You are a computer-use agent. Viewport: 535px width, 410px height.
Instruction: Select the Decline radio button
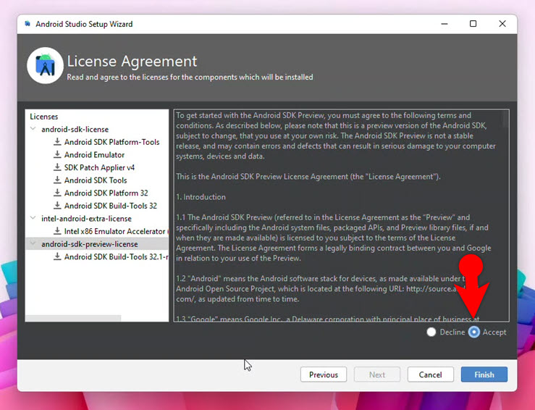(431, 332)
